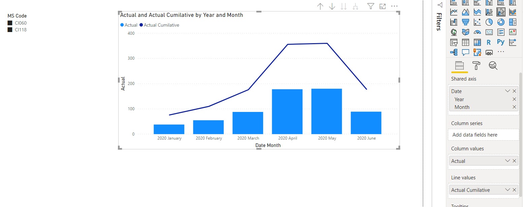The height and width of the screenshot is (207, 523).
Task: Select the Donut chart visualization
Action: 501,22
